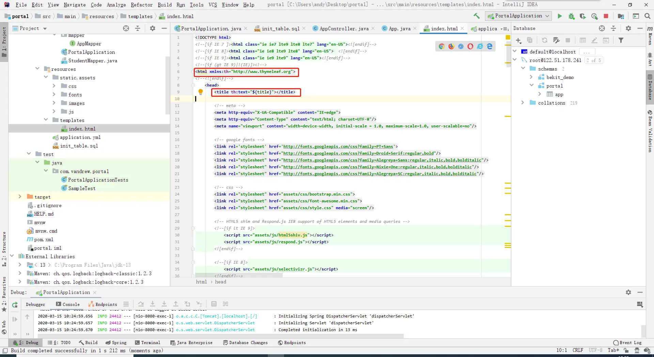Click the yellow intention lightbulb icon
Screen dimensions: 654x357
(x=201, y=92)
